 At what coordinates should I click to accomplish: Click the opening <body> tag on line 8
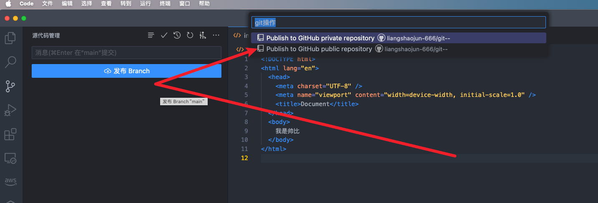click(279, 122)
